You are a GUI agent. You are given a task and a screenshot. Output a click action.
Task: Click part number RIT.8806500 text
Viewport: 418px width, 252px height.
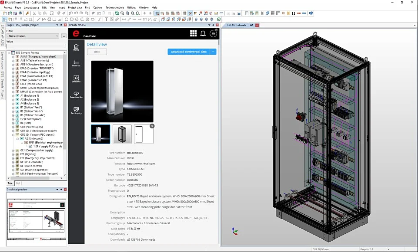click(135, 153)
